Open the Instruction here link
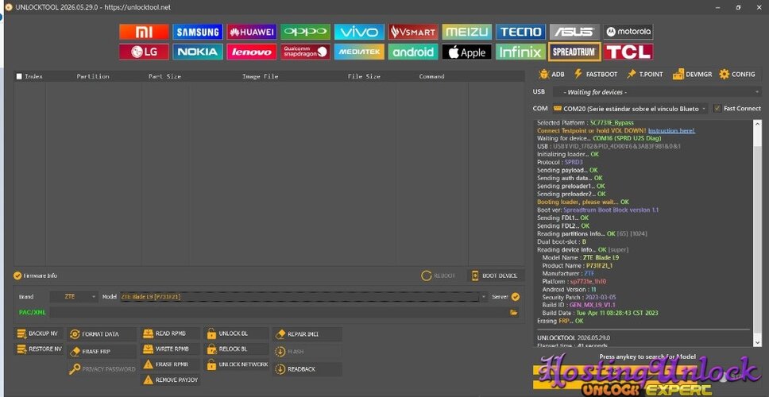 pos(671,131)
